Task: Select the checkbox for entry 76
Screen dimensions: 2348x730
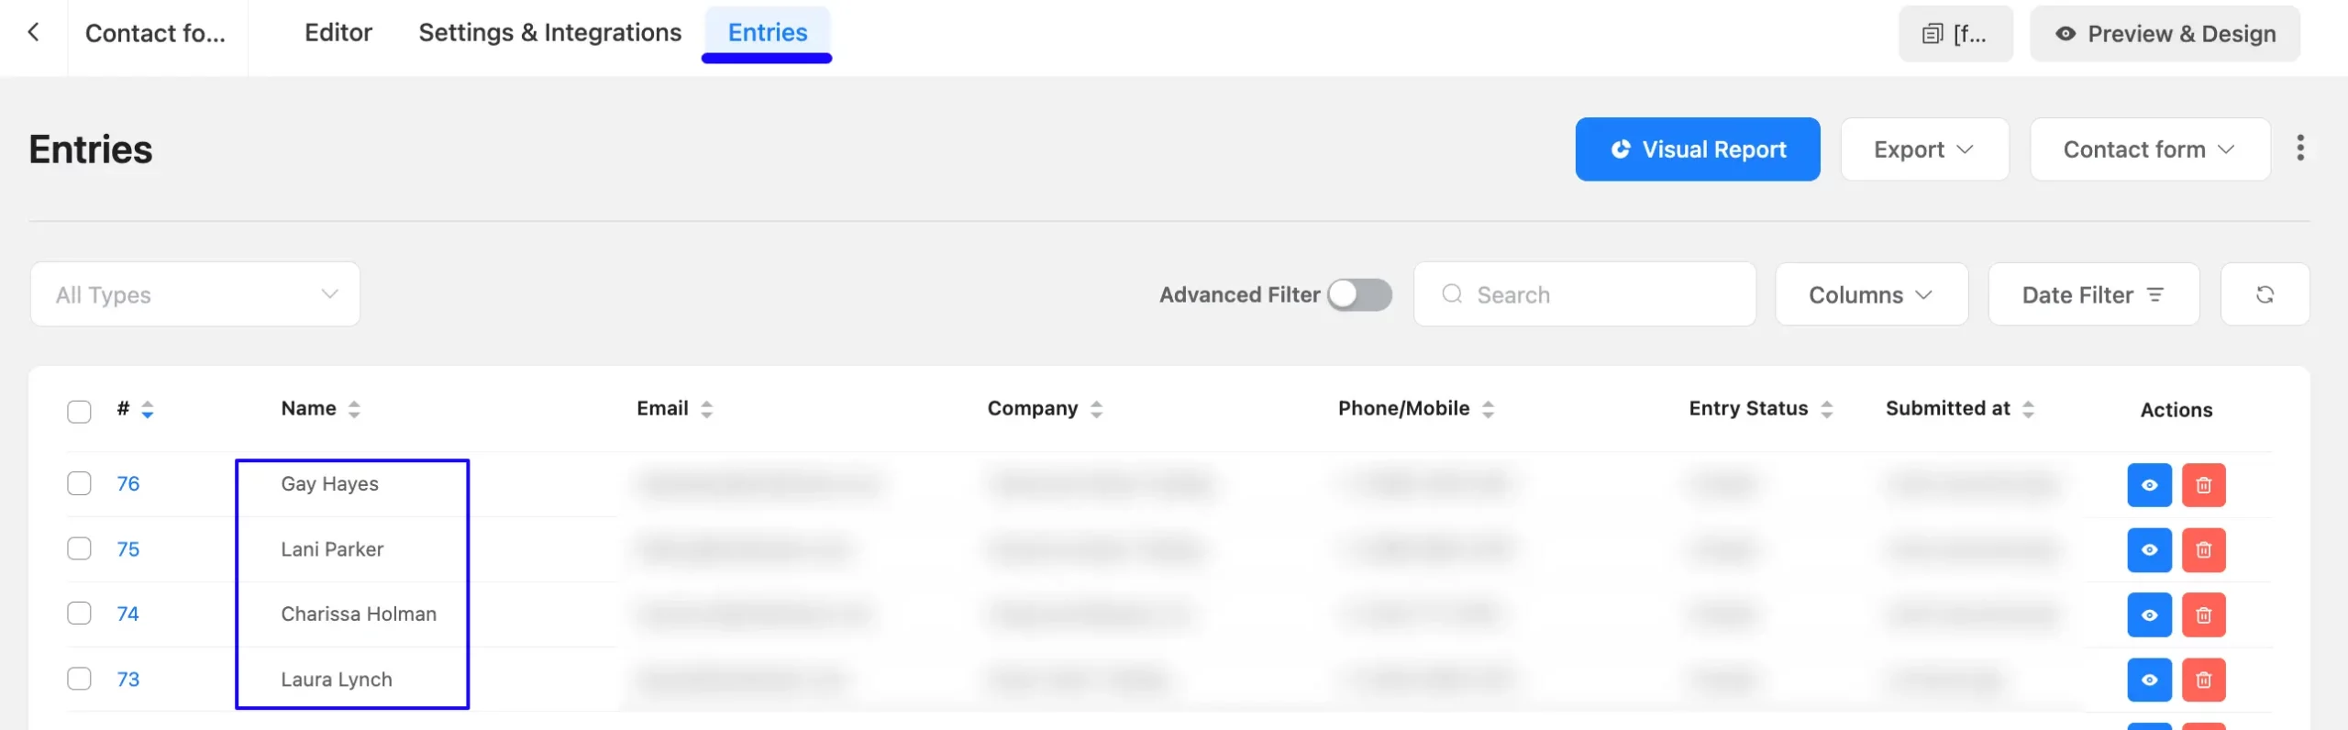Action: pos(80,483)
